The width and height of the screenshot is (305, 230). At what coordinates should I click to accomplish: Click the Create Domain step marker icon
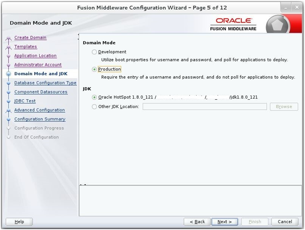pyautogui.click(x=8, y=38)
